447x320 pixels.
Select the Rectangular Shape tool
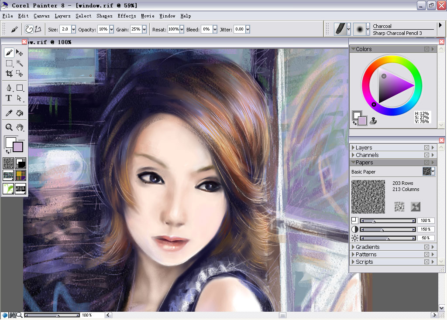click(19, 88)
